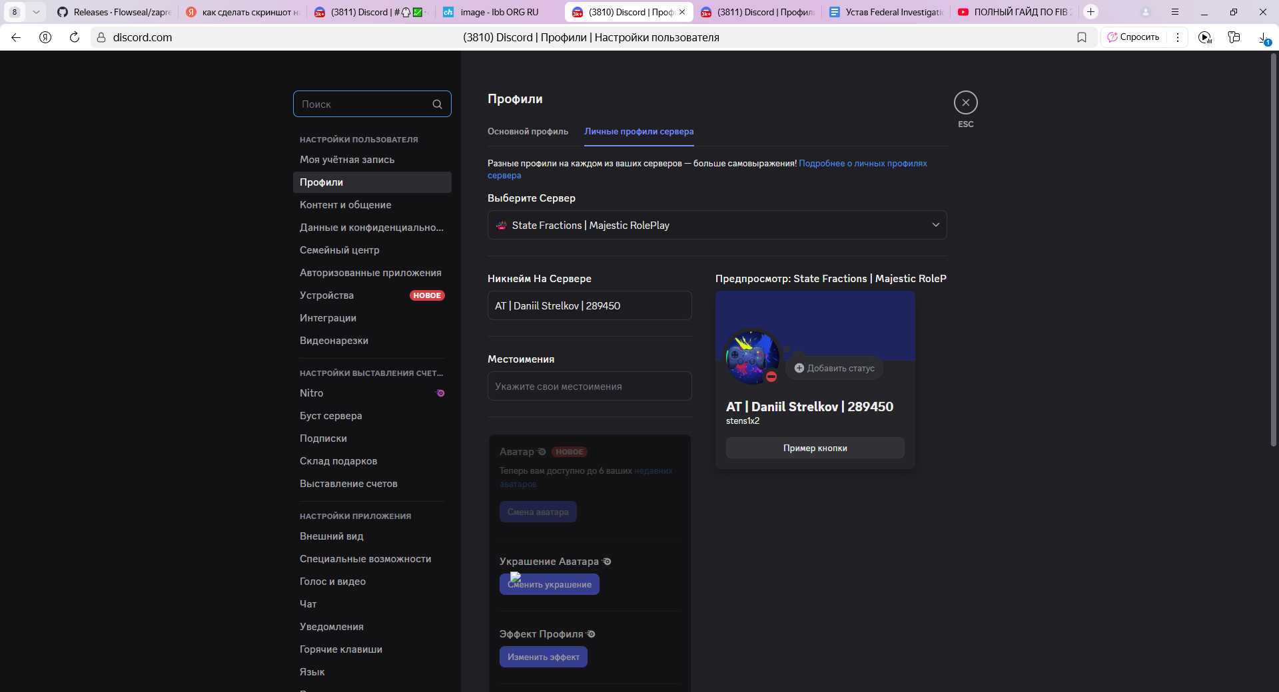Expand the server selection dropdown
The height and width of the screenshot is (692, 1279).
(717, 225)
